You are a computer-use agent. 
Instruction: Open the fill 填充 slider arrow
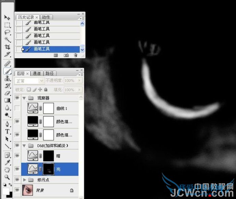coord(80,90)
